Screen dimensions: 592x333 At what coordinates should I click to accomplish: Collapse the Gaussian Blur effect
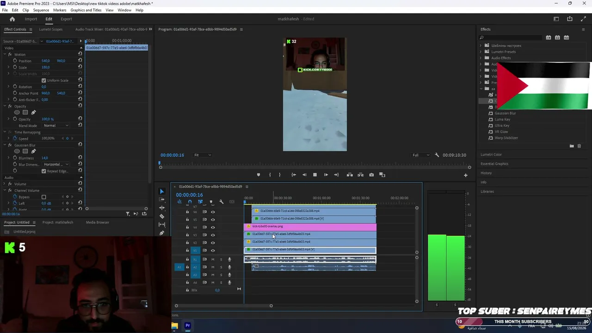click(5, 145)
